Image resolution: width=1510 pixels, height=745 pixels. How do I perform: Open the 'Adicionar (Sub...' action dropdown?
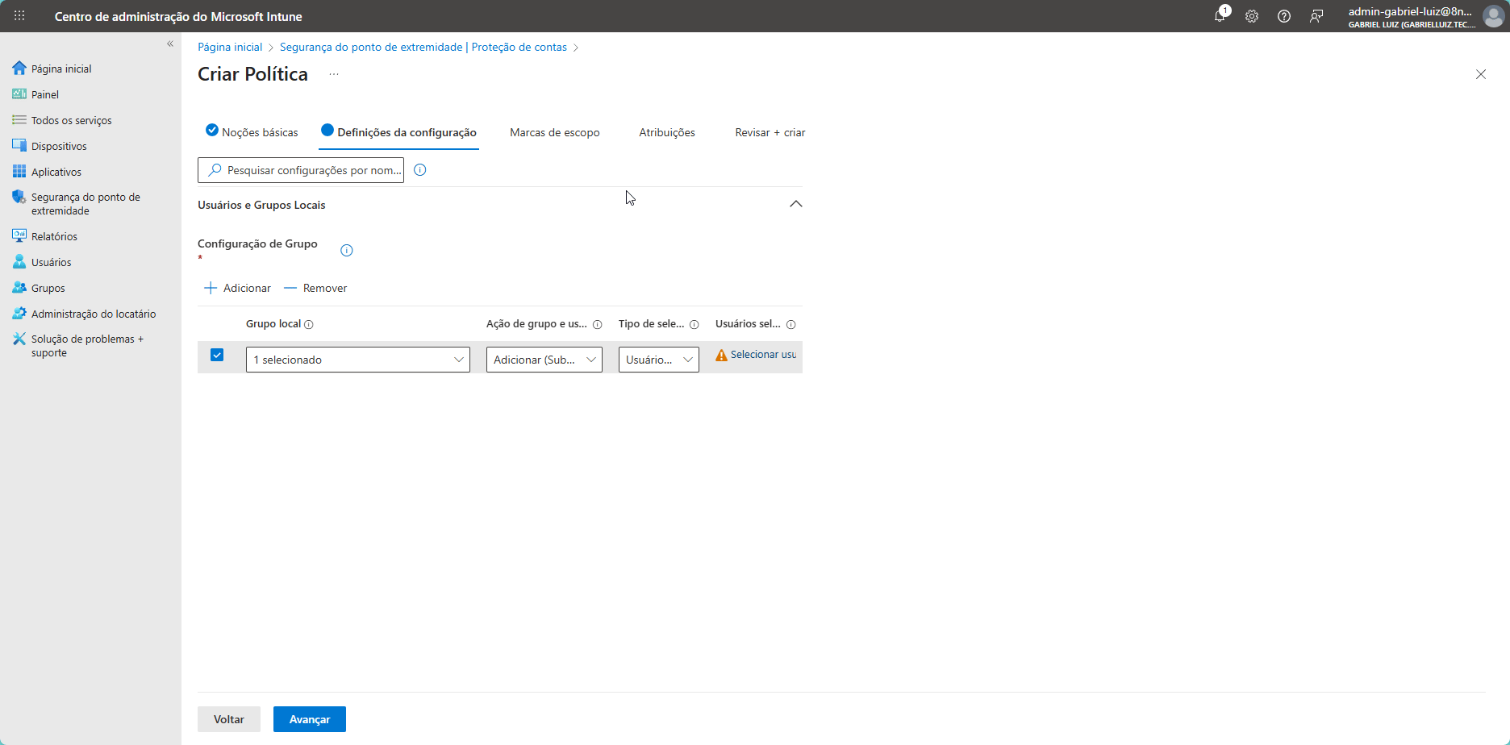(544, 360)
